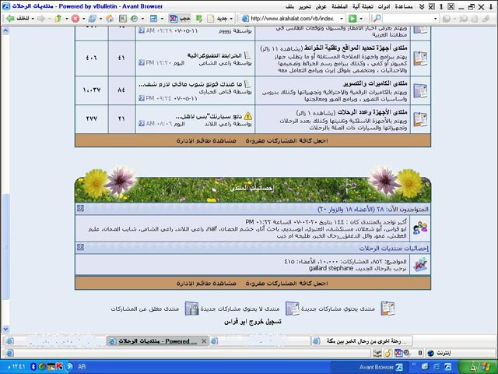Click the forum statistics chart icon
Screen dimensions: 498x374
tap(420, 265)
